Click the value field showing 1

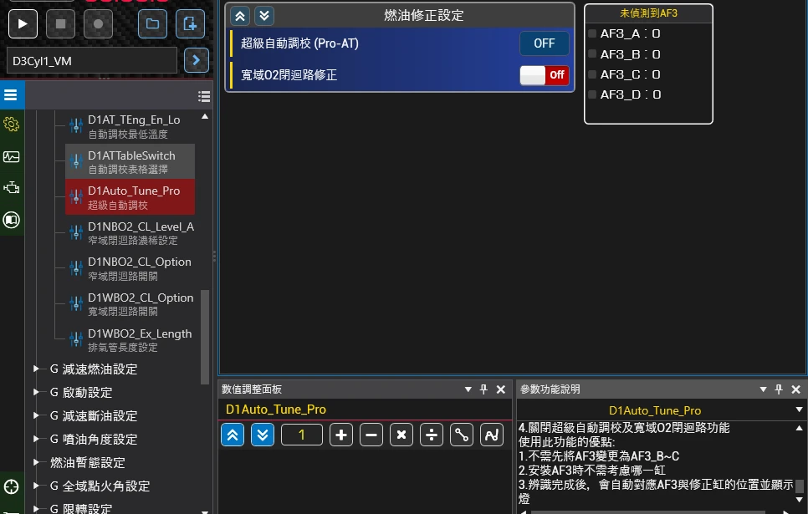click(302, 435)
